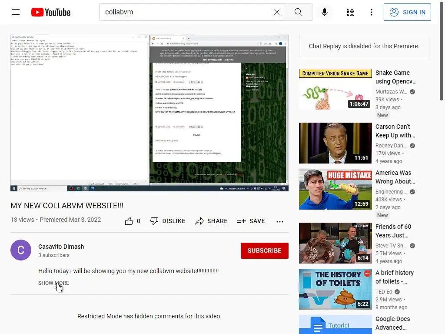Image resolution: width=445 pixels, height=334 pixels.
Task: Open Casavito Dimash channel avatar
Action: 21,250
